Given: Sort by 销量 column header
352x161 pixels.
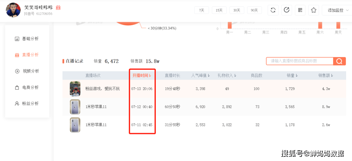Looking at the screenshot, I should [x=292, y=76].
